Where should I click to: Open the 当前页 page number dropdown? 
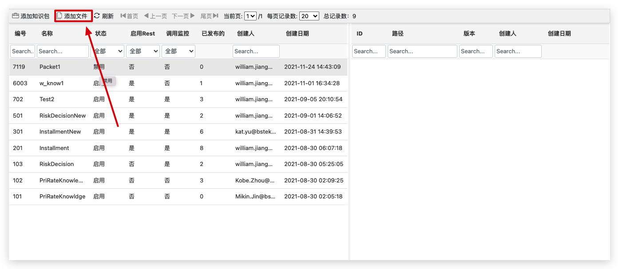pos(250,16)
